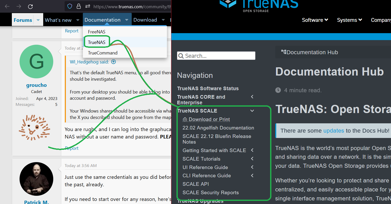This screenshot has width=391, height=204.
Task: Open Getting Started with SCALE
Action: pyautogui.click(x=214, y=150)
